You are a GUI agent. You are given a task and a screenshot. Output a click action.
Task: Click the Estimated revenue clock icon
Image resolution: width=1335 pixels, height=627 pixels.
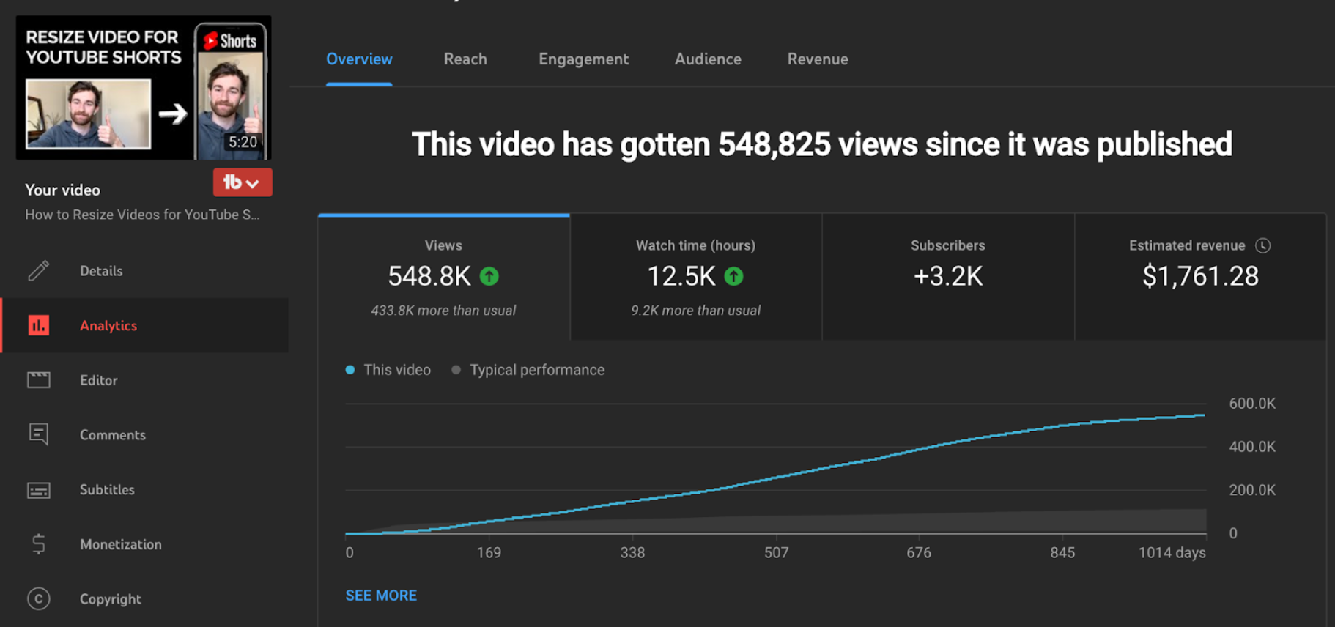pyautogui.click(x=1263, y=245)
